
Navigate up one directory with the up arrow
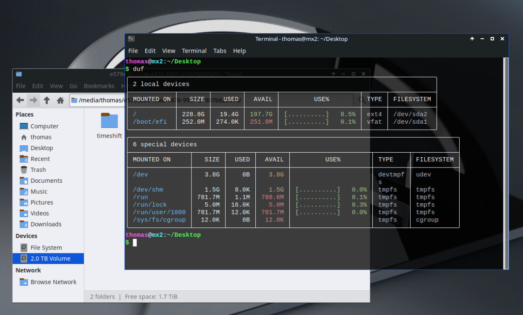coord(47,100)
